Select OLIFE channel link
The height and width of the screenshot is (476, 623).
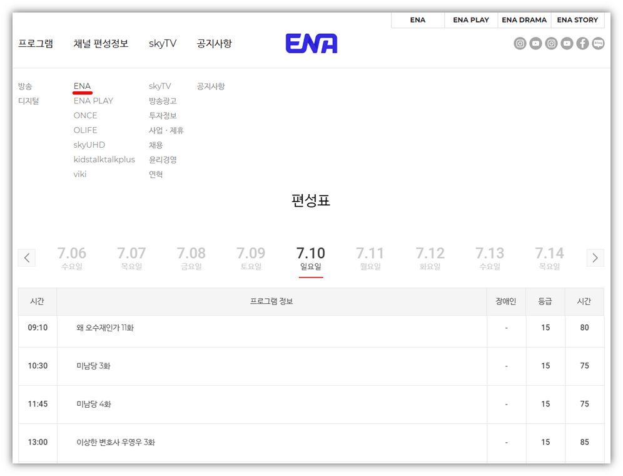click(x=86, y=130)
